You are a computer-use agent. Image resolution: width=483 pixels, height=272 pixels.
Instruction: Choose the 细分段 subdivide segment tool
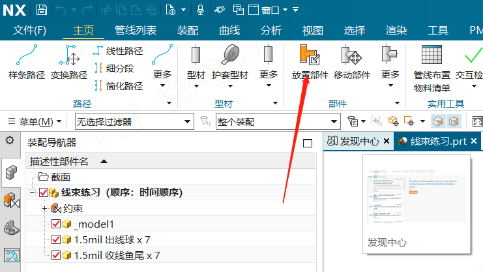pyautogui.click(x=114, y=68)
